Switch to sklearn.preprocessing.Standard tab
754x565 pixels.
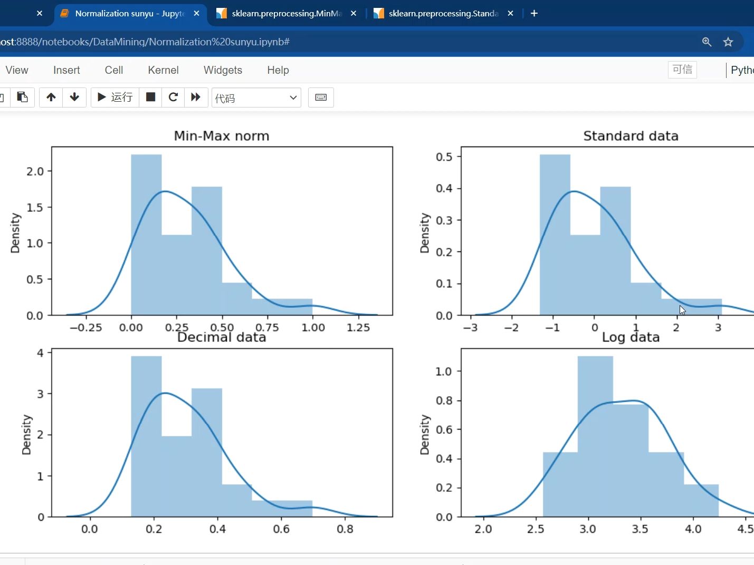(444, 13)
